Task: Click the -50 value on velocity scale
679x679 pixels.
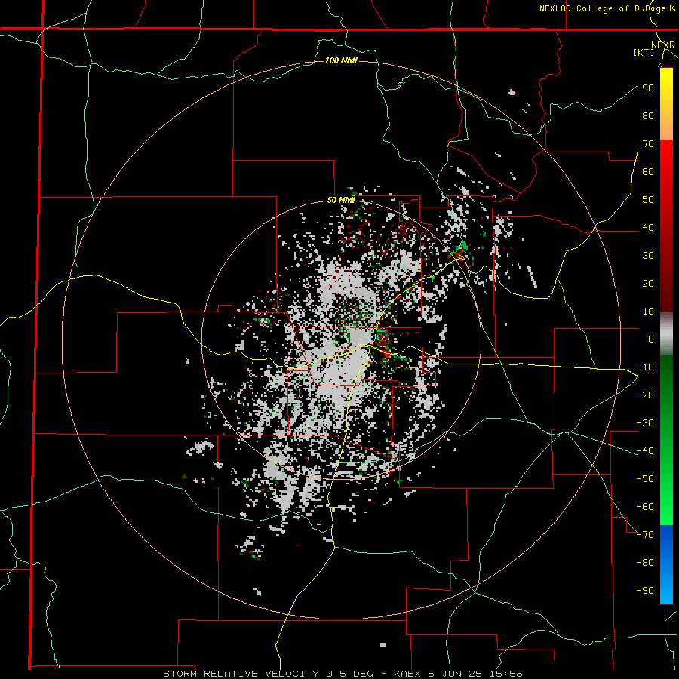Action: pyautogui.click(x=645, y=479)
